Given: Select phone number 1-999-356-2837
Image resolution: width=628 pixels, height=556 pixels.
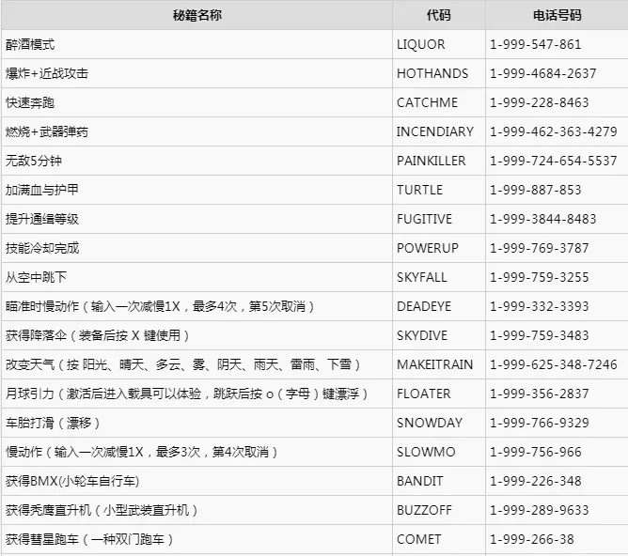Looking at the screenshot, I should pyautogui.click(x=539, y=394).
